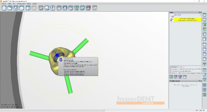Click the blue screw channel marker on tooth
This screenshot has height=112, width=207.
pos(57,55)
